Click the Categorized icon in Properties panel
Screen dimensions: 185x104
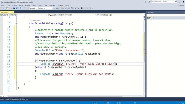(148, 18)
